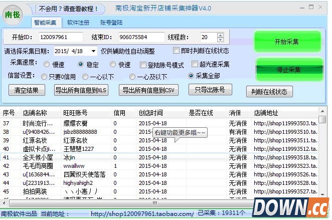
Task: Open the 不会用?请查看教程 tutorial link
Action: (x=68, y=9)
